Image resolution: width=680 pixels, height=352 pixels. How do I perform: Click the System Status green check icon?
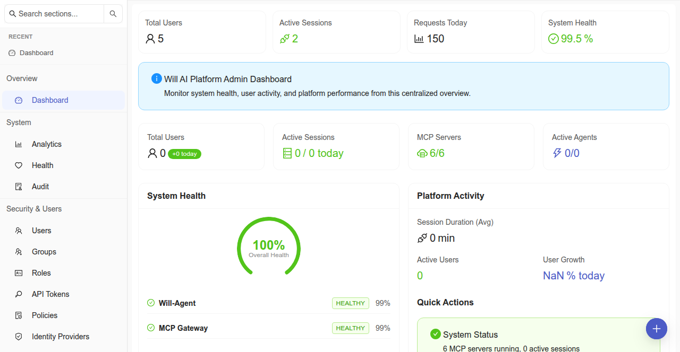[436, 334]
